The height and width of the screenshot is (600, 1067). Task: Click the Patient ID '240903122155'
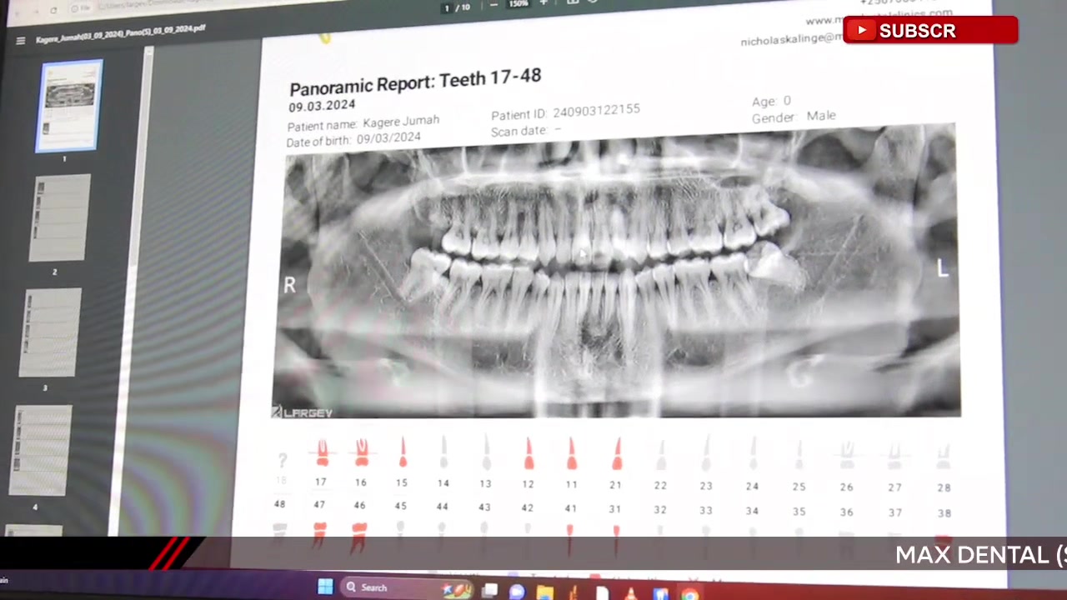(x=596, y=110)
